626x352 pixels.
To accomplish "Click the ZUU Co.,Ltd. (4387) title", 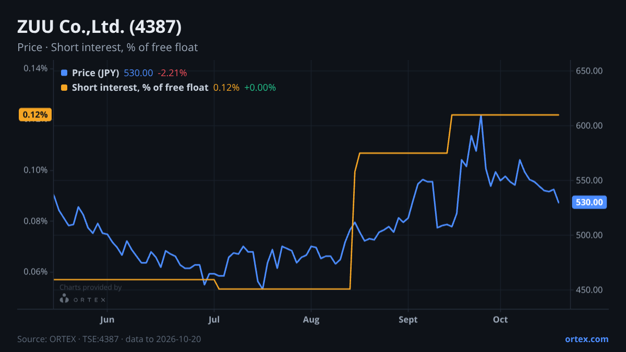I will (x=100, y=27).
